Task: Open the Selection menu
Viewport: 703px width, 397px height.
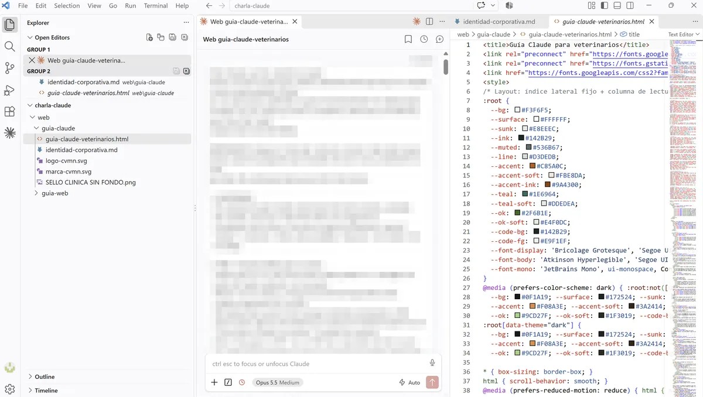Action: tap(67, 6)
